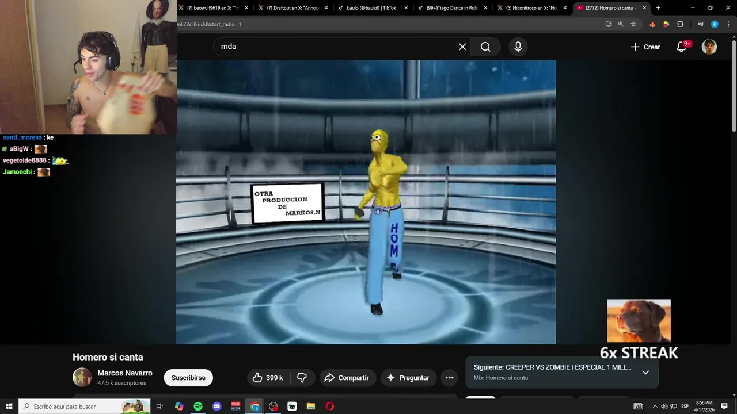Click the Preguntar button

pos(408,378)
